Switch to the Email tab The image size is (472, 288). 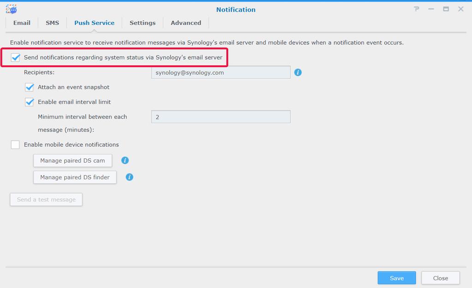pyautogui.click(x=22, y=23)
